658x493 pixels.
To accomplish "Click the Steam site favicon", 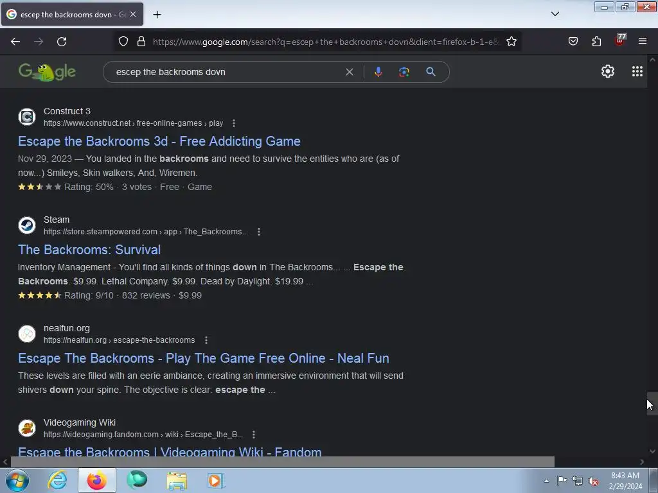I will coord(27,225).
